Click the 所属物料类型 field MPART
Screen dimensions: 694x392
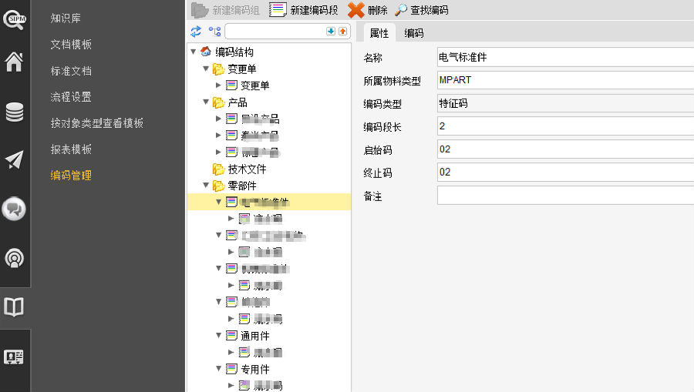point(565,80)
